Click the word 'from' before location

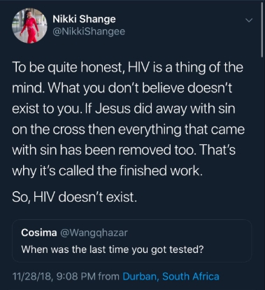pos(109,277)
